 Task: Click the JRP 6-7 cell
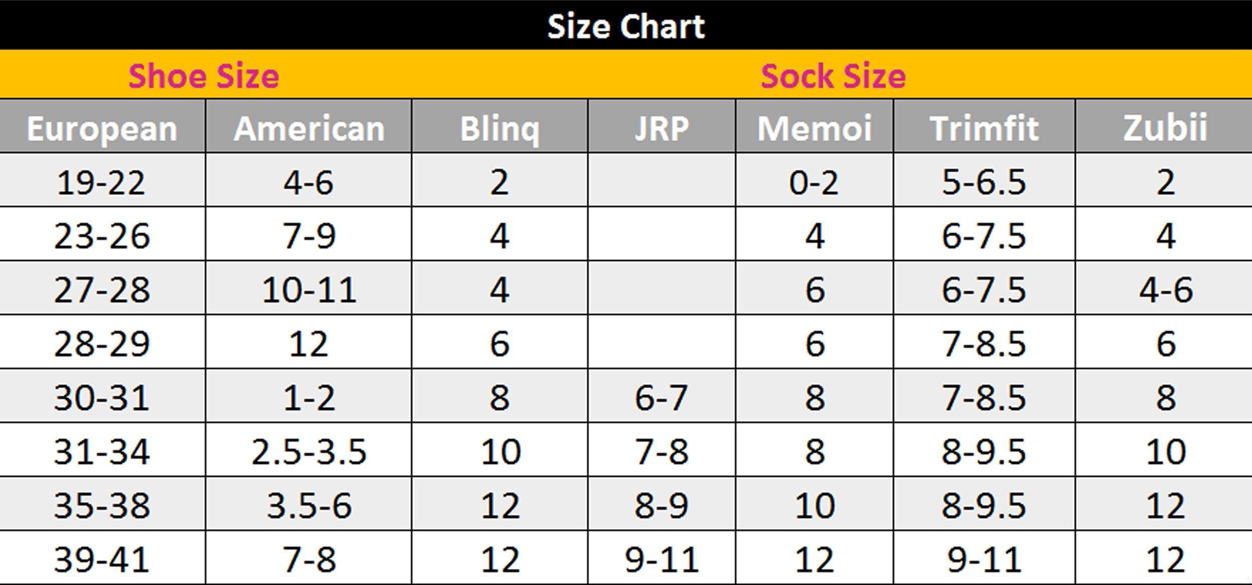coord(662,398)
